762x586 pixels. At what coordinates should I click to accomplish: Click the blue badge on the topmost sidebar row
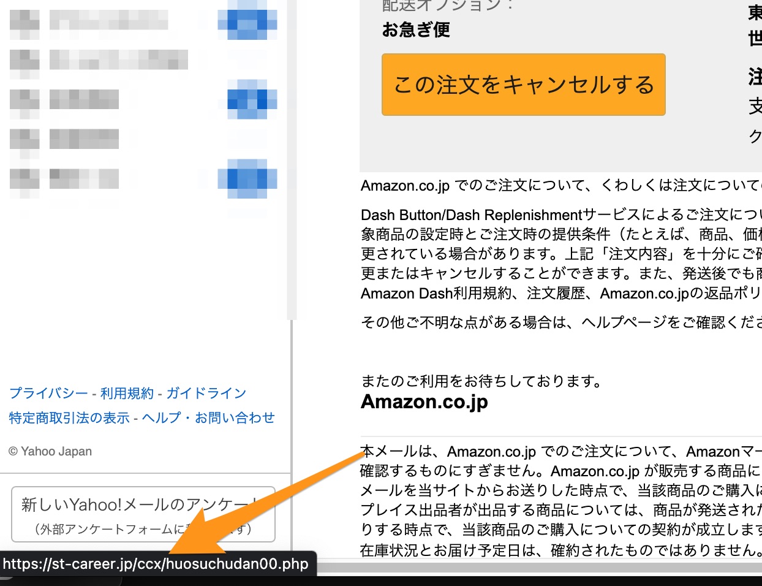(247, 20)
